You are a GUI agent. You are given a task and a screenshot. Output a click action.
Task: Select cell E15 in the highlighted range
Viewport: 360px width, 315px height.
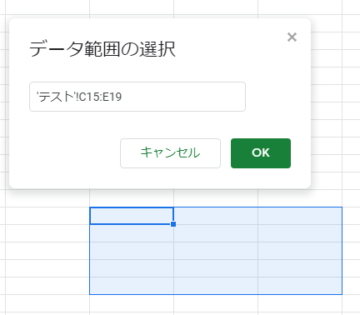[300, 216]
